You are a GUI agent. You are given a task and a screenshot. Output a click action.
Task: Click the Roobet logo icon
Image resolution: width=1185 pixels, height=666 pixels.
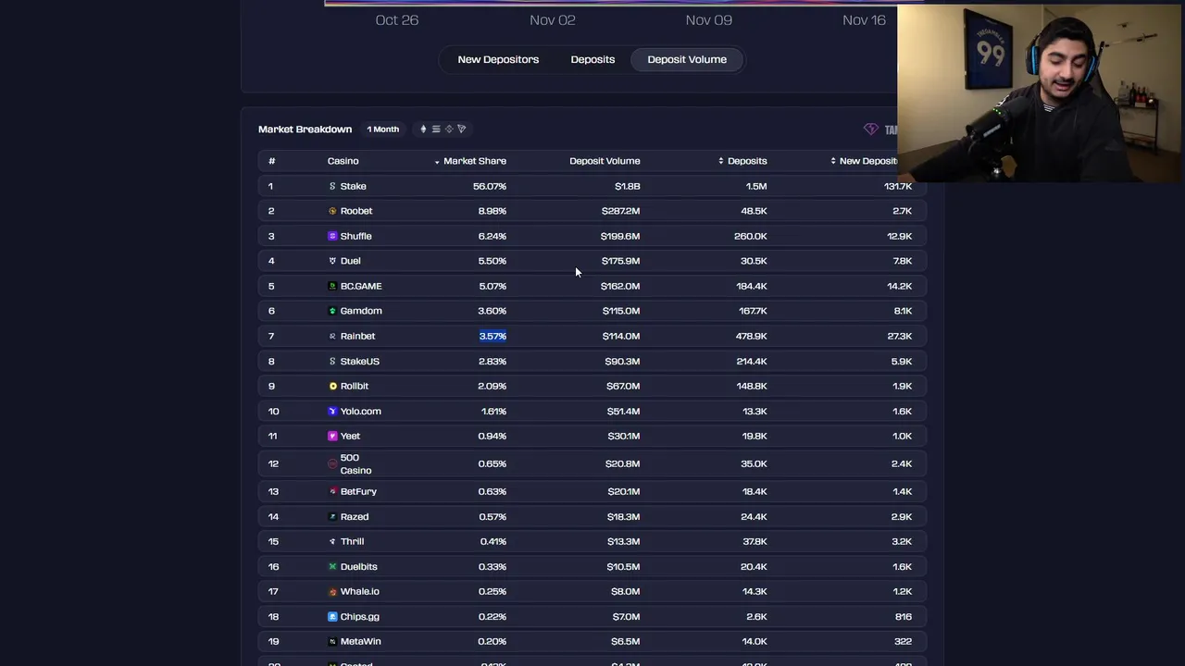pyautogui.click(x=332, y=211)
